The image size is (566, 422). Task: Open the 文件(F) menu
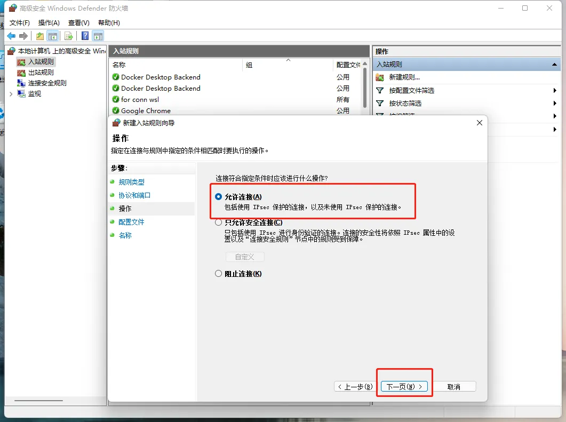(x=20, y=23)
